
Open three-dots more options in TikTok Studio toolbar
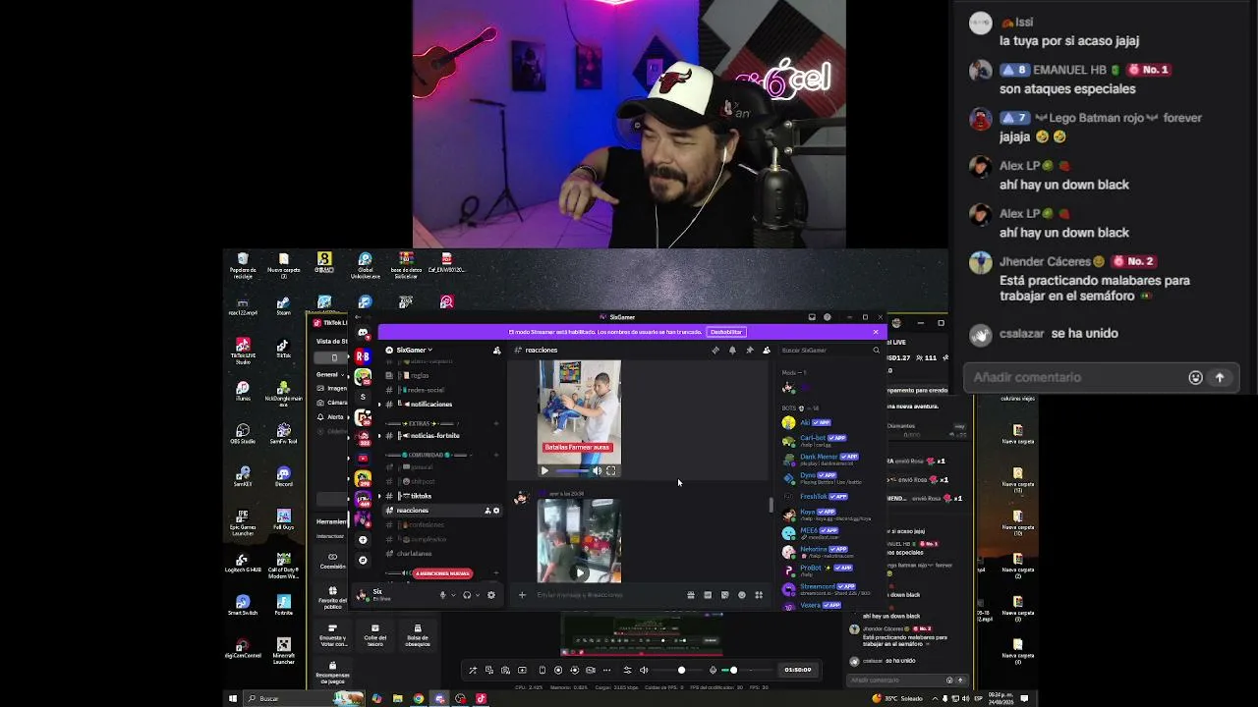(606, 671)
